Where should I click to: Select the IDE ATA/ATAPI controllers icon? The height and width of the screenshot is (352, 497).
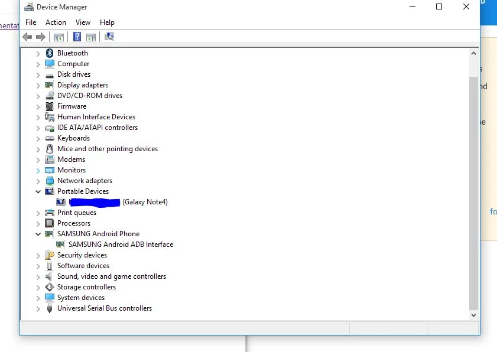[50, 128]
